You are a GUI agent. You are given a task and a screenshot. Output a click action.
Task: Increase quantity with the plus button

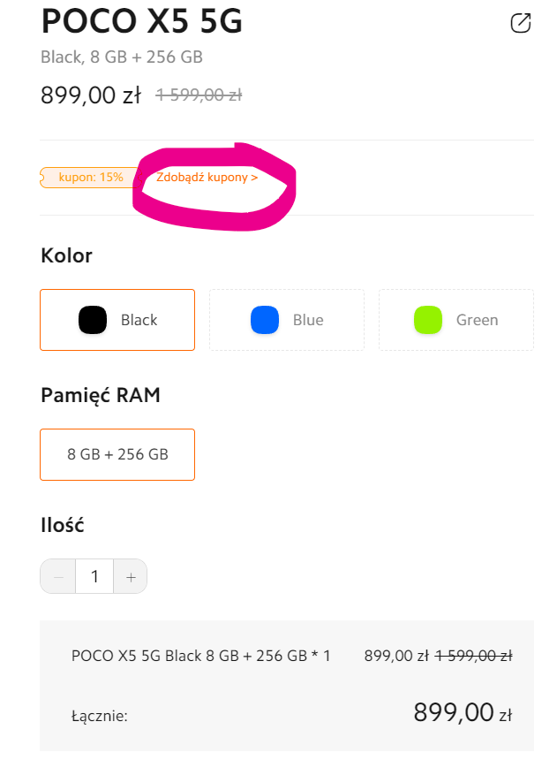[x=131, y=576]
